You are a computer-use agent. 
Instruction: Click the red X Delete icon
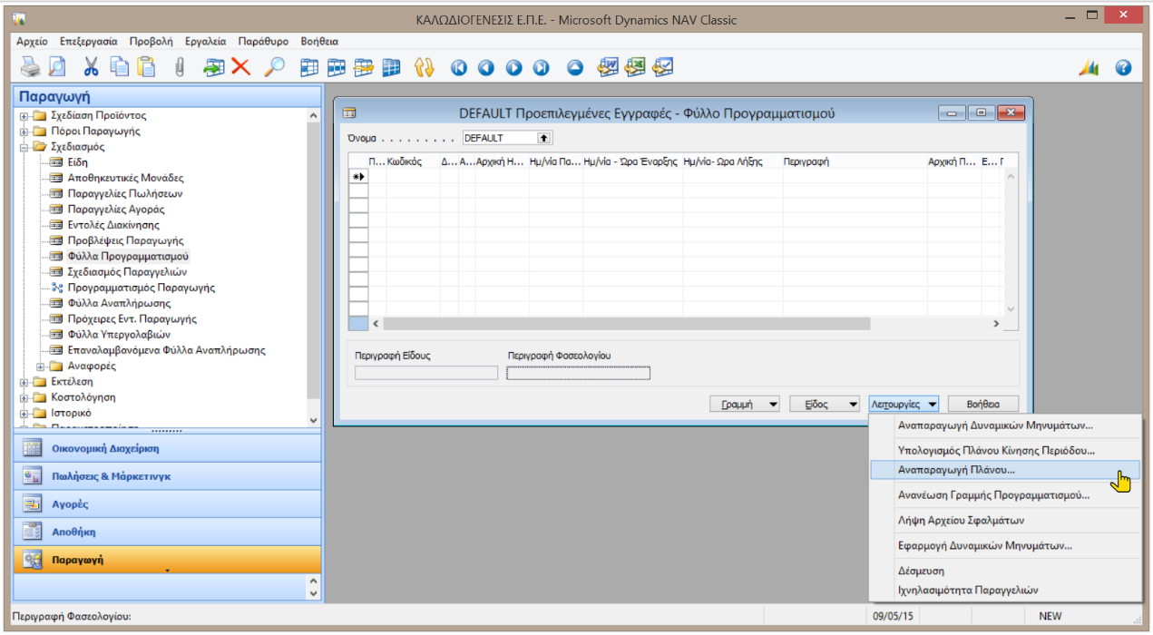tap(240, 66)
